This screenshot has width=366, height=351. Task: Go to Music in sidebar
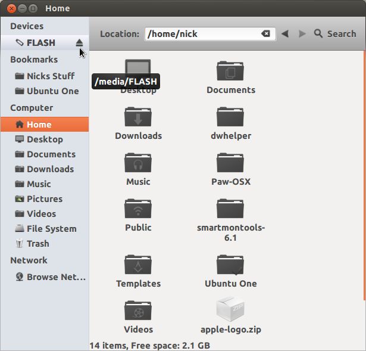click(x=45, y=184)
